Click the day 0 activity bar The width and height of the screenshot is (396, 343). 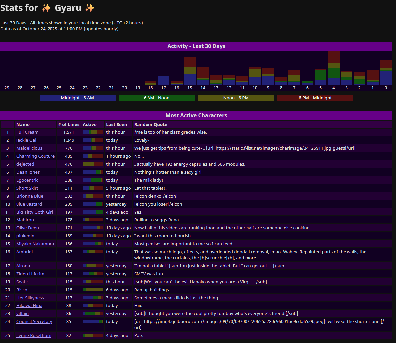tap(386, 72)
